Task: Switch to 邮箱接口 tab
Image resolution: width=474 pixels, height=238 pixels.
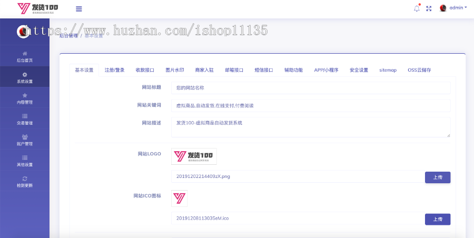Action: [234, 70]
